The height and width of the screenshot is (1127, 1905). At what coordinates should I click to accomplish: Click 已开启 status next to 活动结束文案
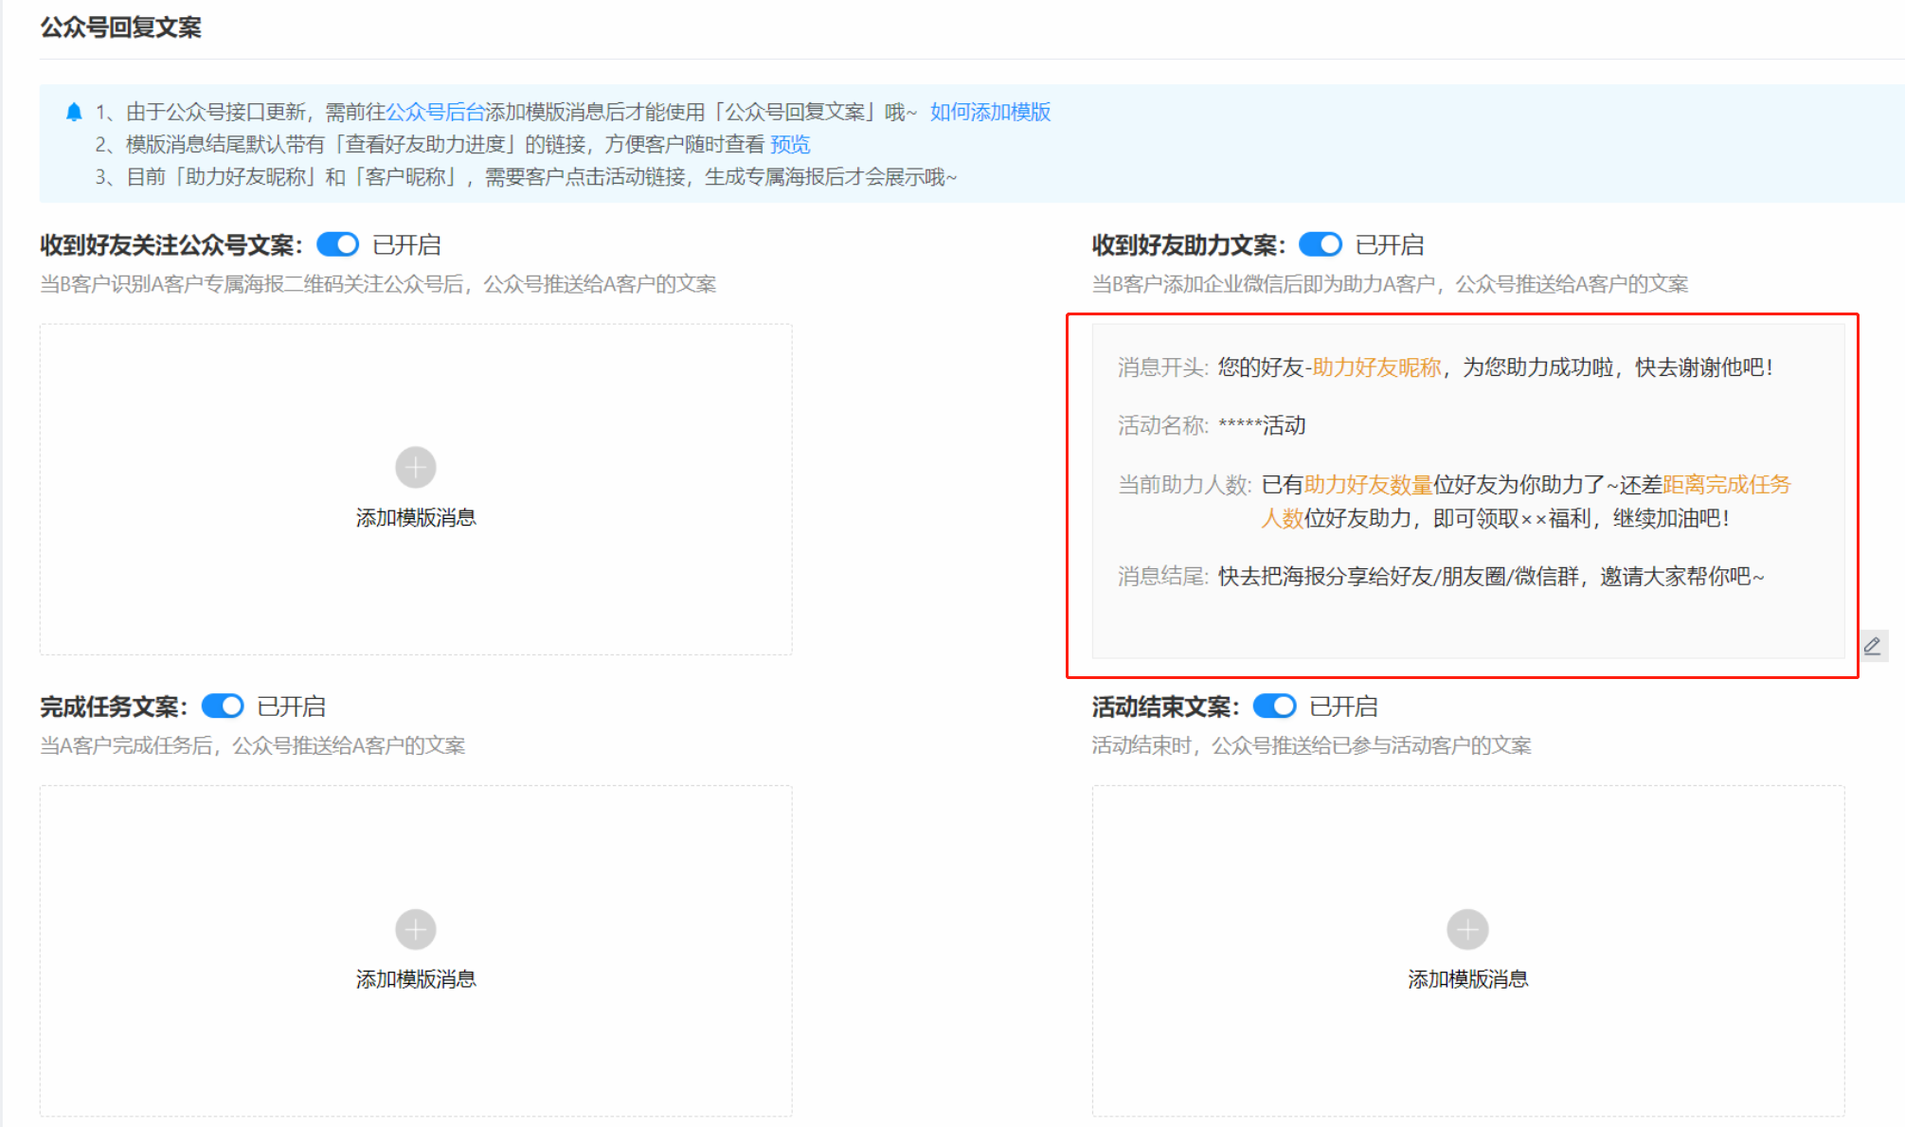(1344, 706)
